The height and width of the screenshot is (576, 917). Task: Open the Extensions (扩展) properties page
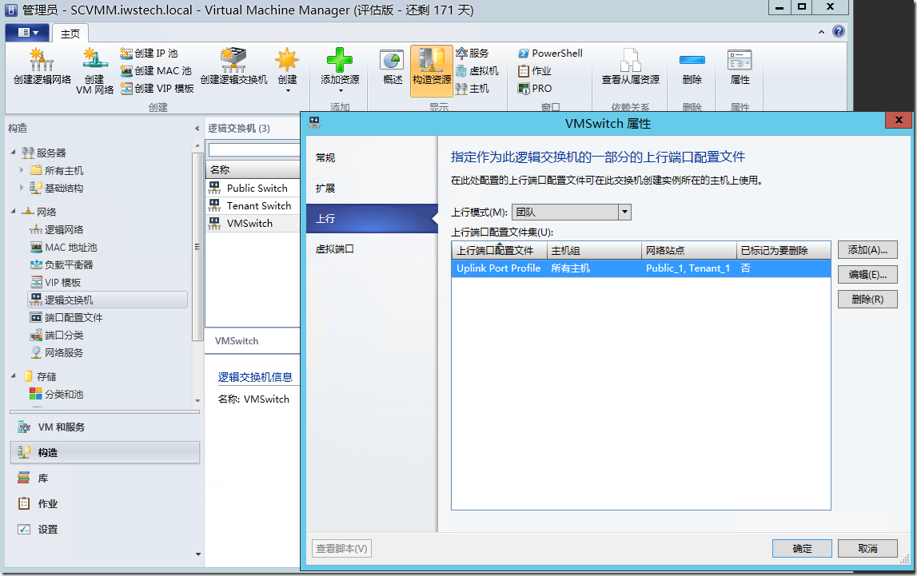coord(372,188)
